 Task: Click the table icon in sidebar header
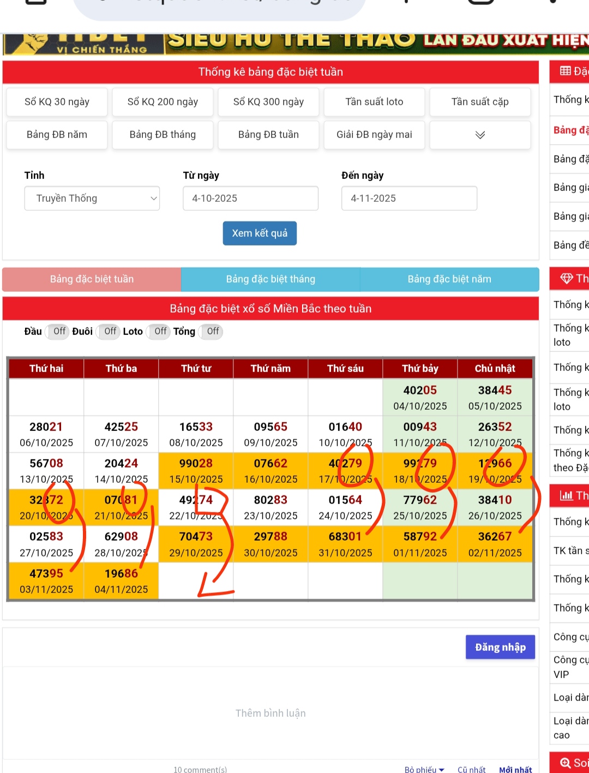pos(566,71)
